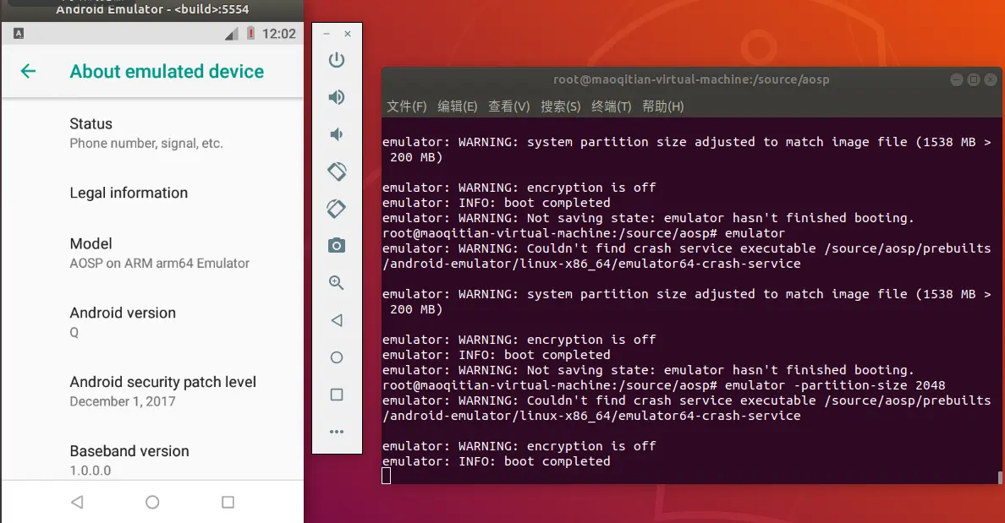Click the sidebar Home circle icon

(337, 357)
